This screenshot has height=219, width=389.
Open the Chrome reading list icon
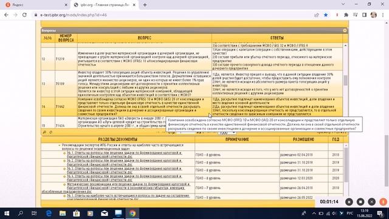(355, 15)
